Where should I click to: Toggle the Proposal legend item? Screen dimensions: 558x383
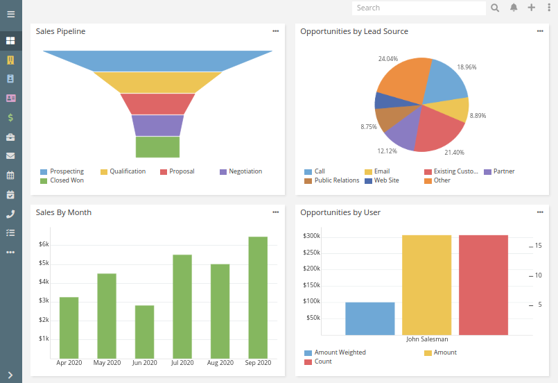177,171
